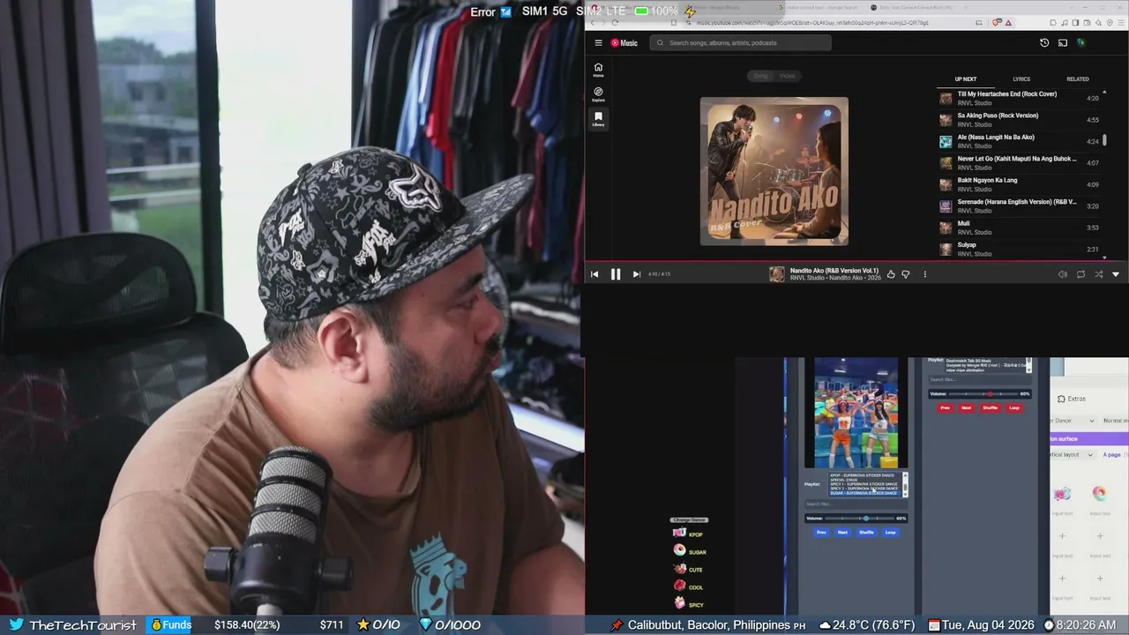
Task: Select the UP NEXT tab
Action: pyautogui.click(x=966, y=79)
